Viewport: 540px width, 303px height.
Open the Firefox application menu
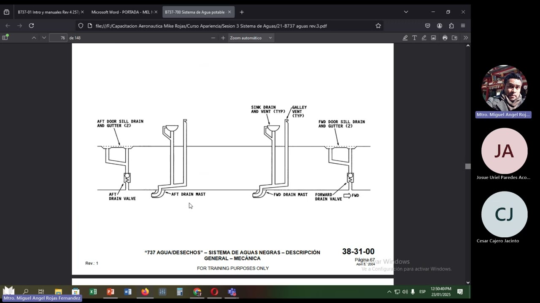point(463,26)
